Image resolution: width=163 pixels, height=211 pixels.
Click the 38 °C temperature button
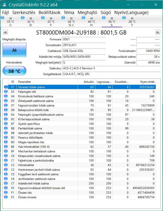coord(15,71)
